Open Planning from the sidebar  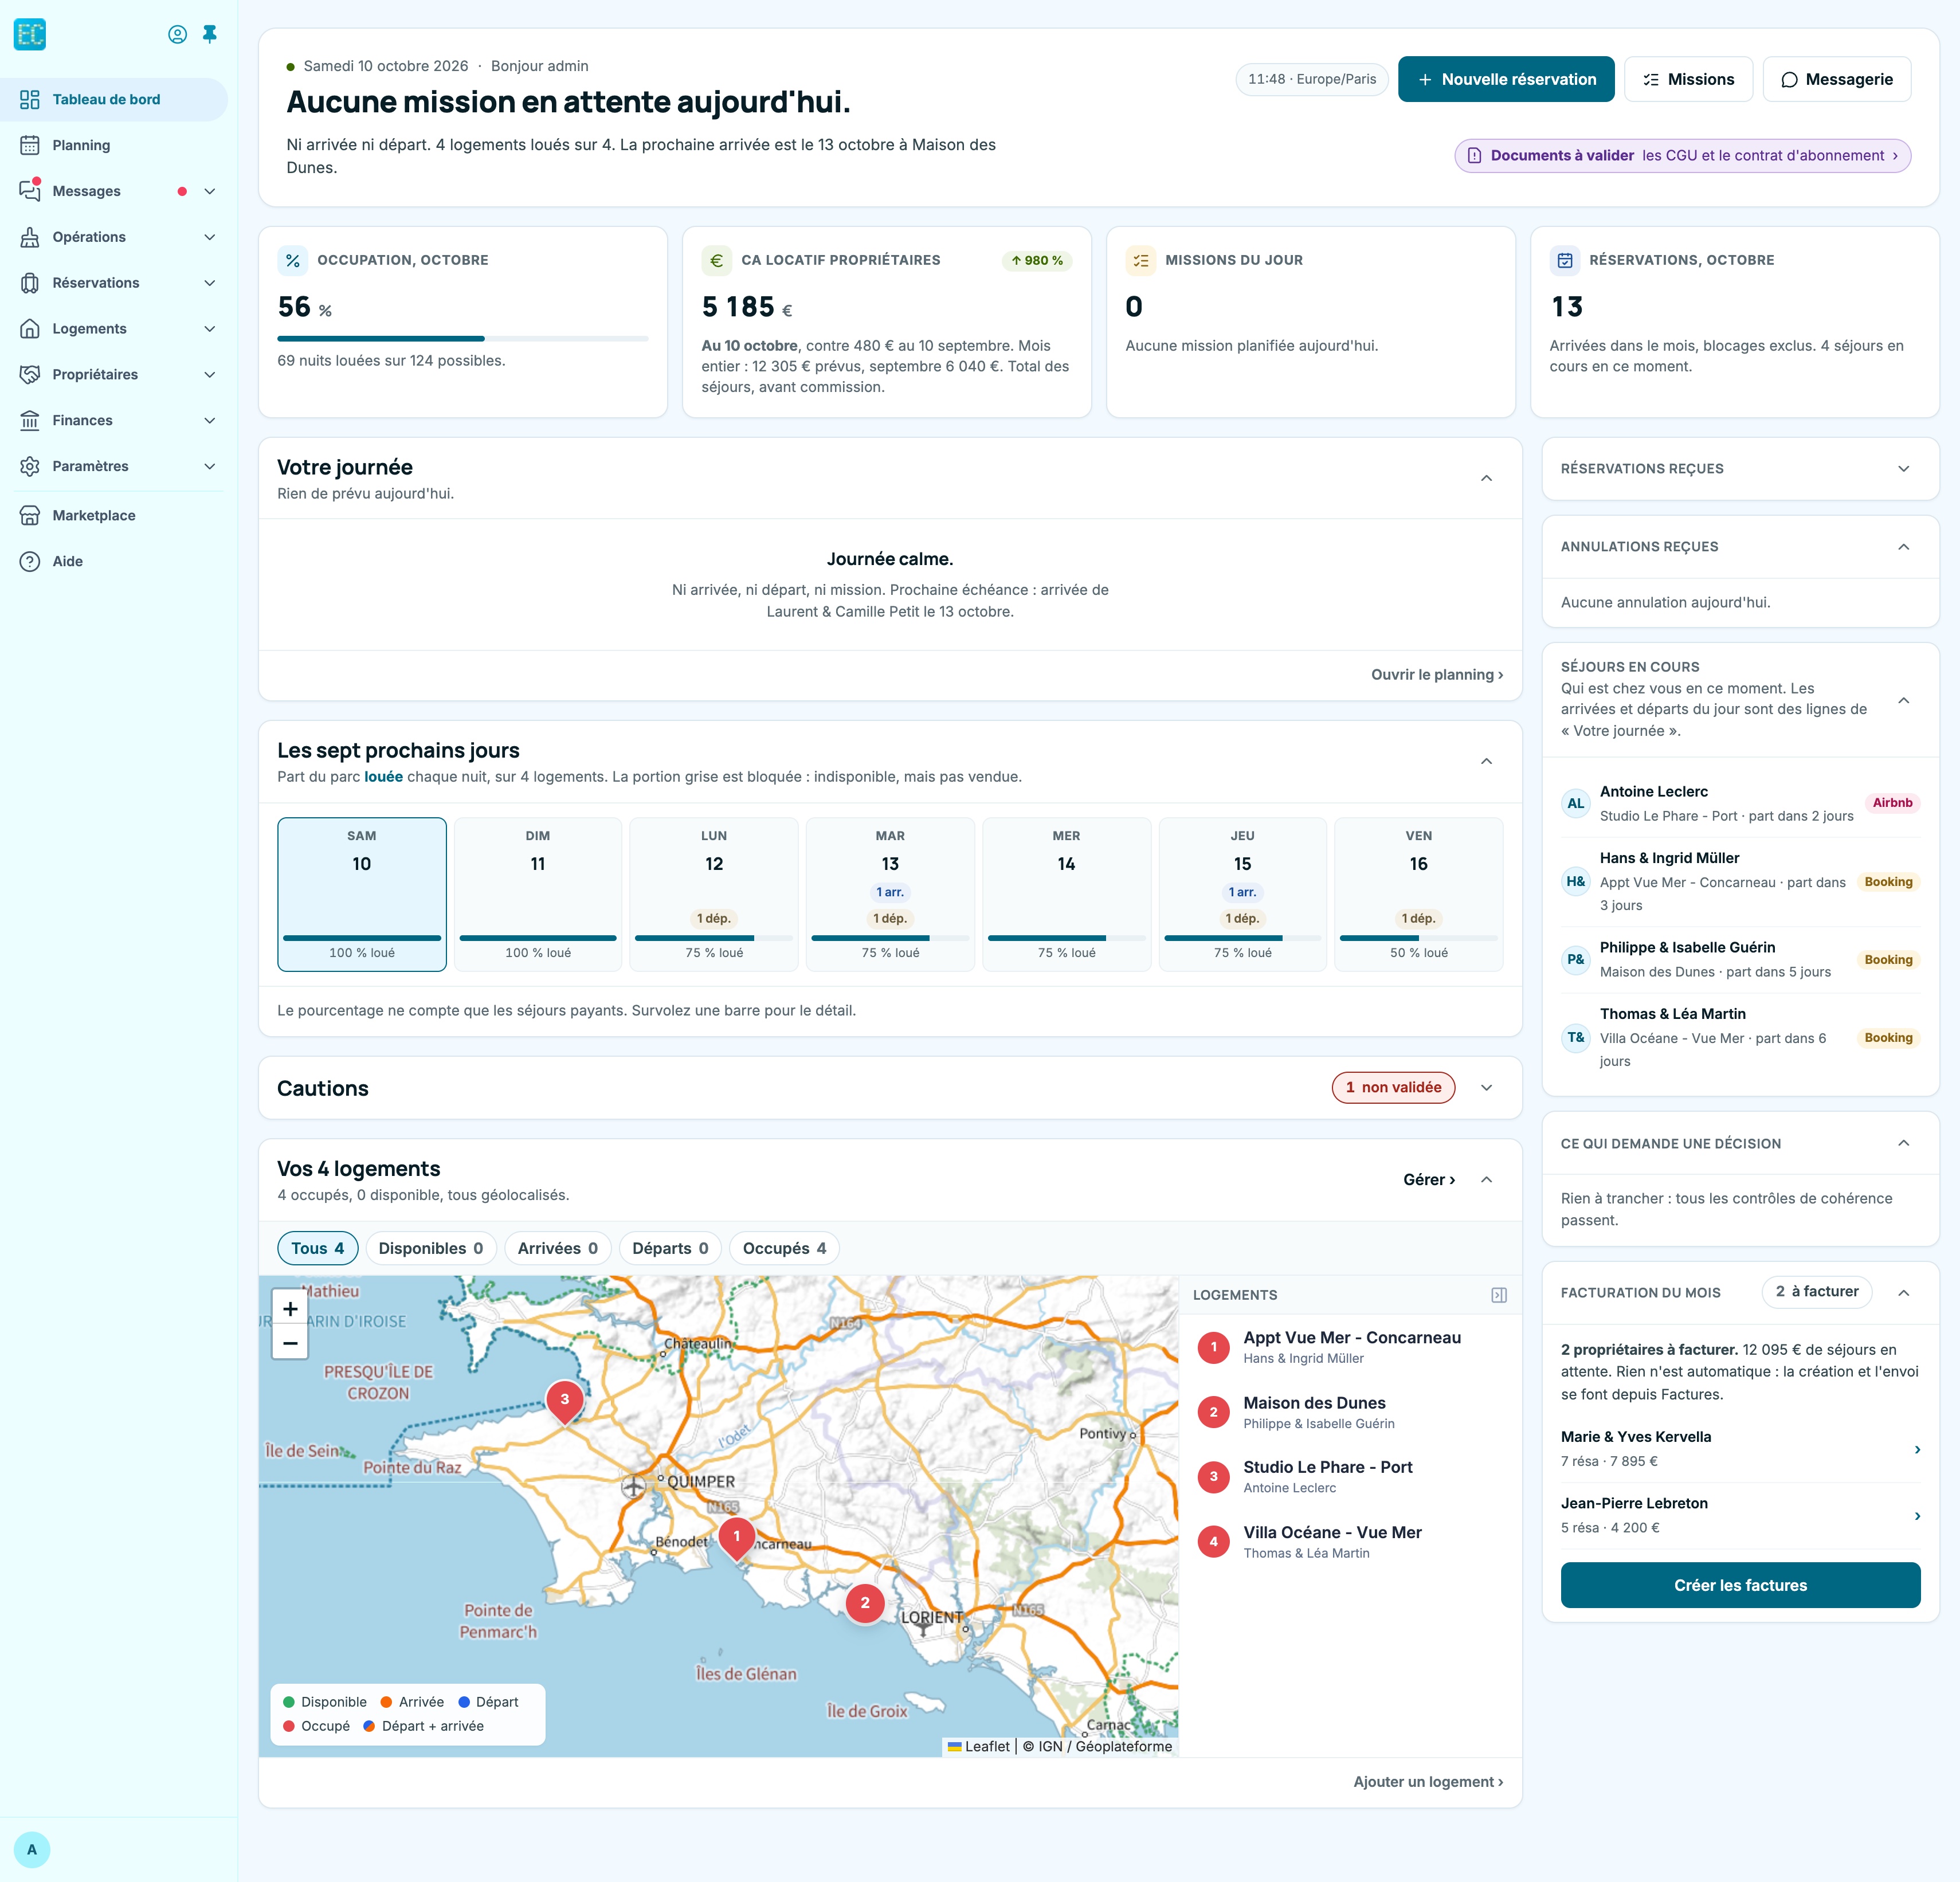pos(114,145)
